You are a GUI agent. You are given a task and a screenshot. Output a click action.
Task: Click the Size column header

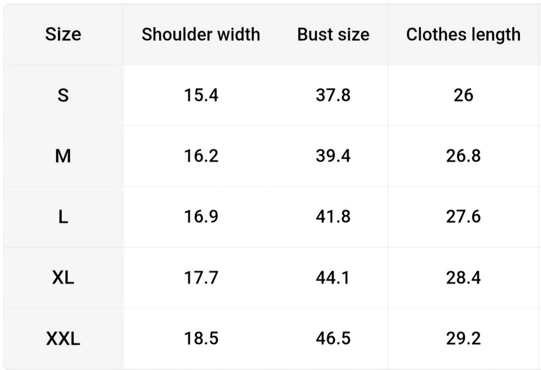[x=63, y=34]
